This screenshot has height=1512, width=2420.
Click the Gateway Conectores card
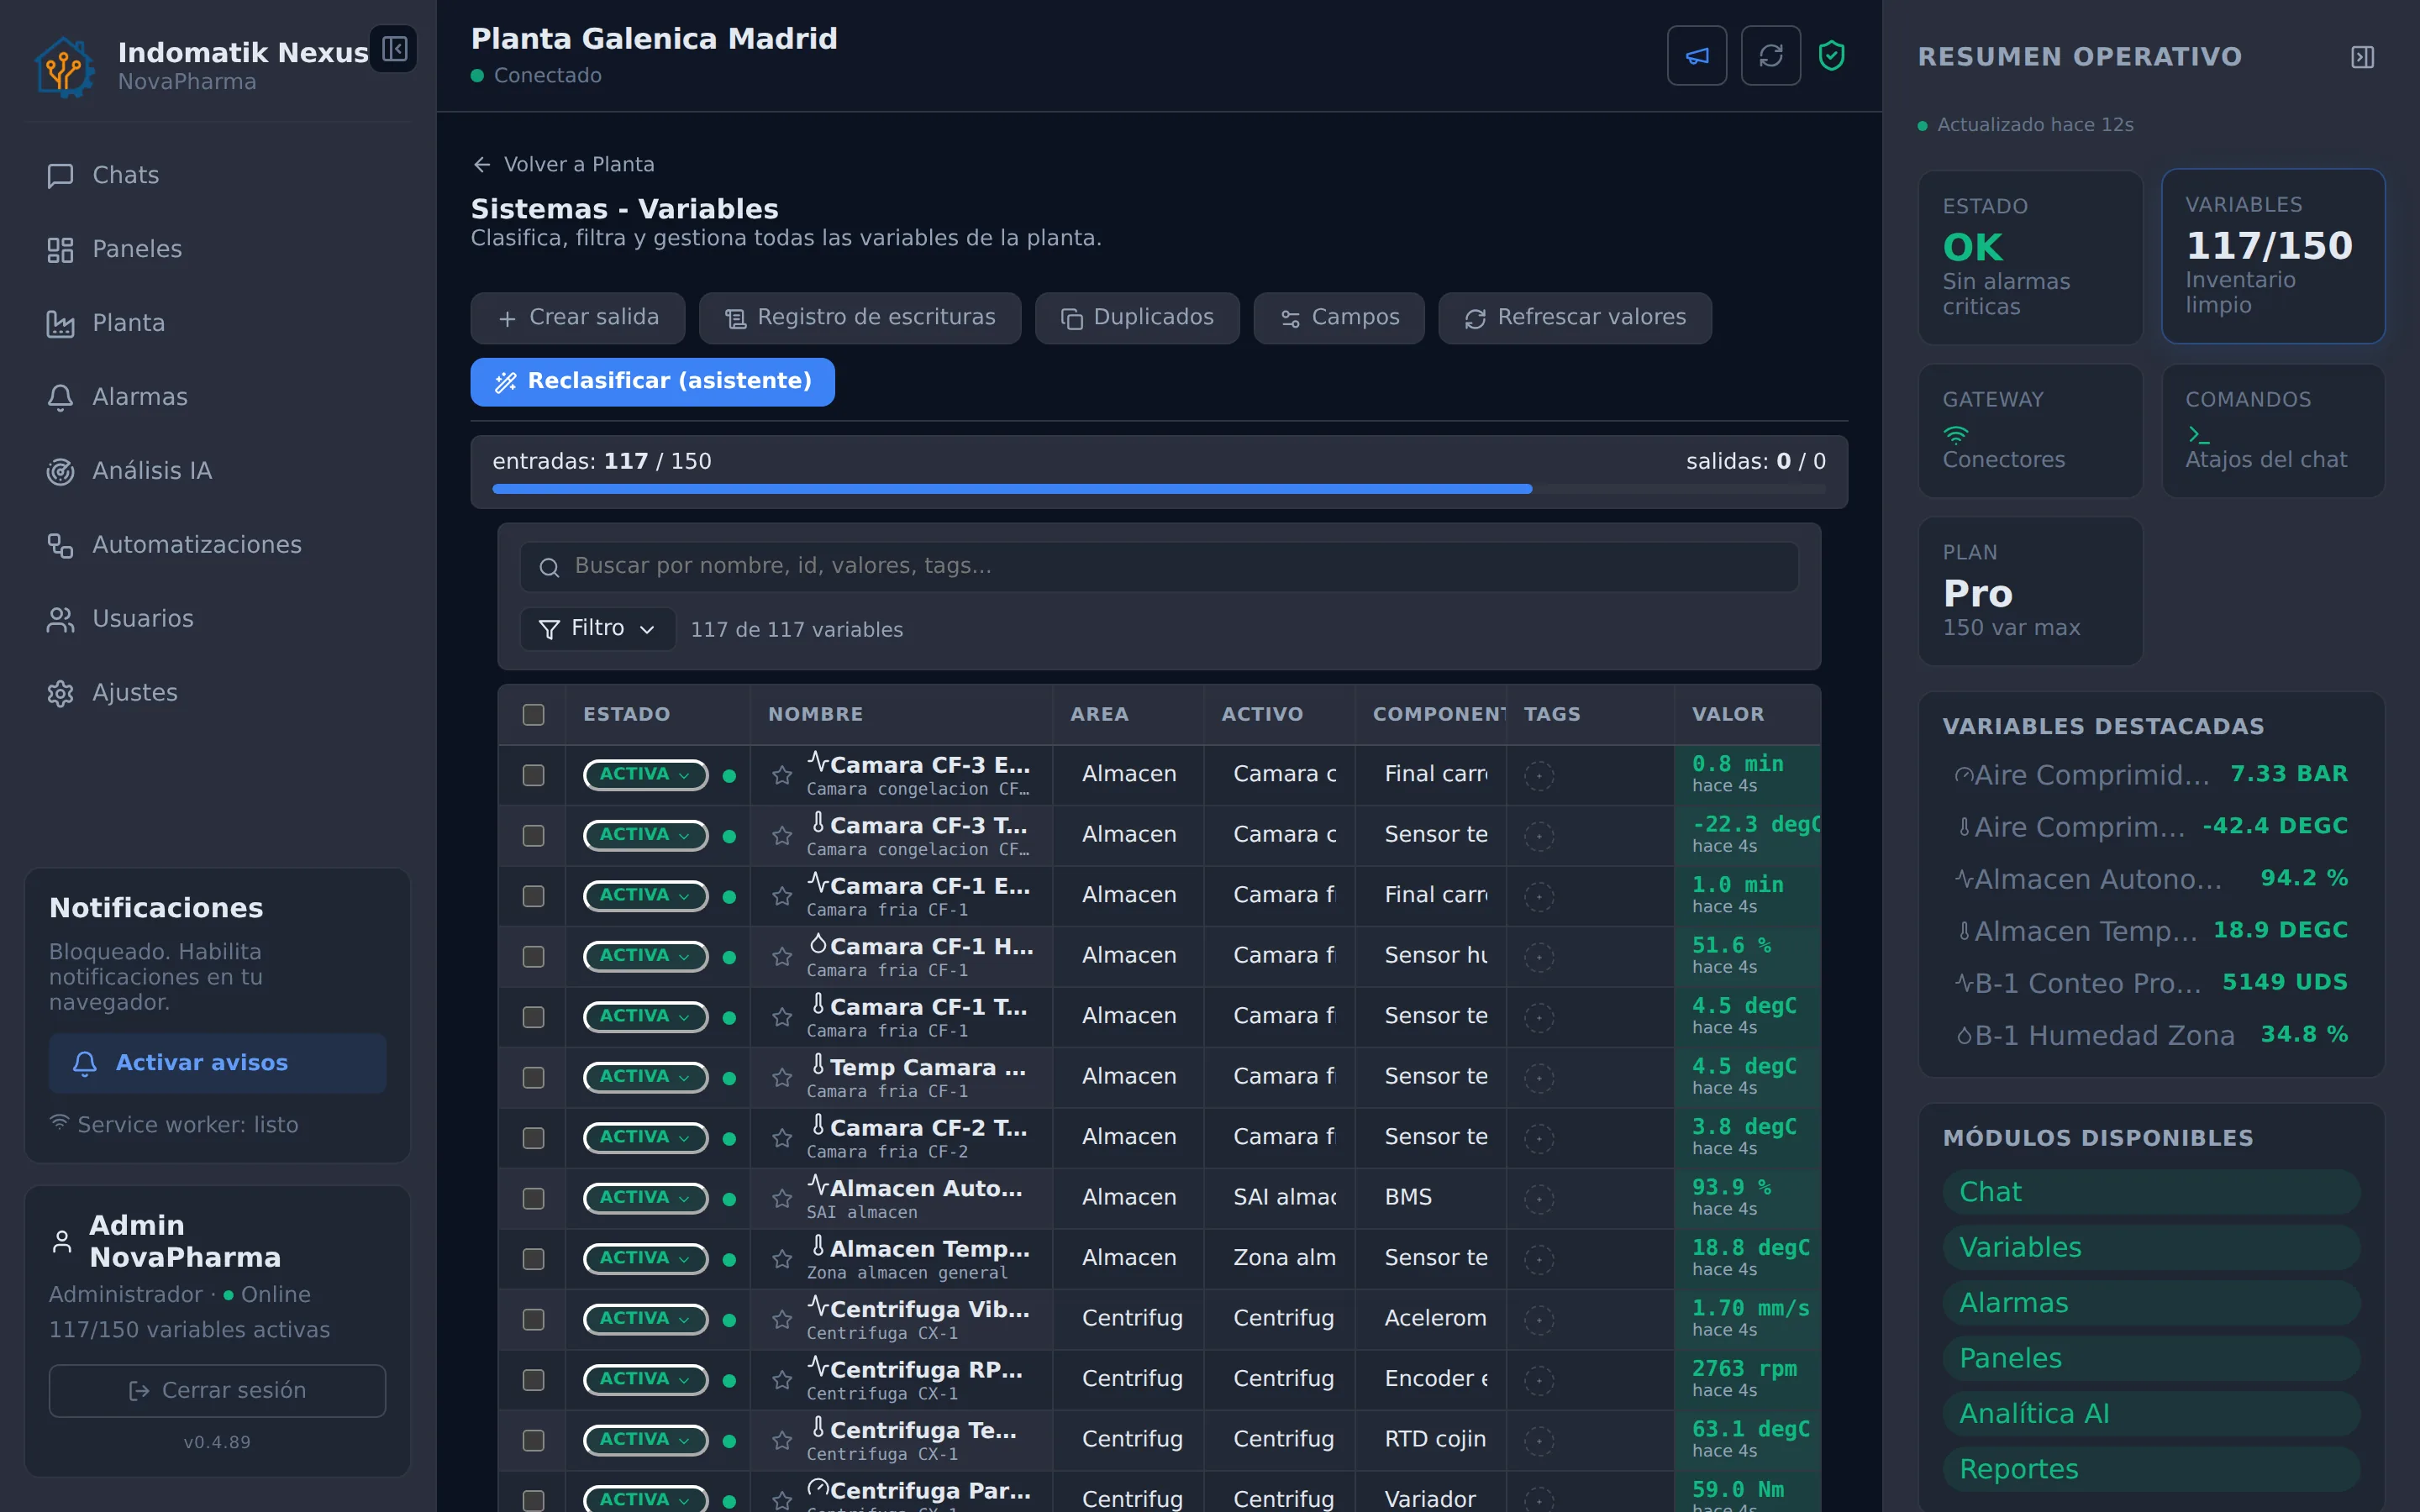click(2030, 430)
